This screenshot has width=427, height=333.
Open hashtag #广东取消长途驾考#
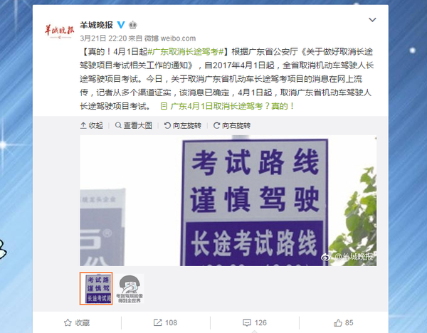tap(186, 52)
